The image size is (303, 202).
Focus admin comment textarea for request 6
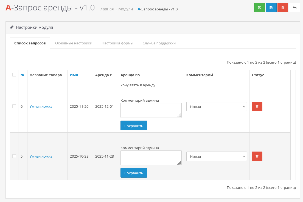151,110
